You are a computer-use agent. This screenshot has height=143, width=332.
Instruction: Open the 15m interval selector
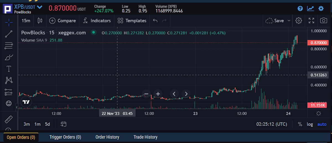(x=26, y=21)
